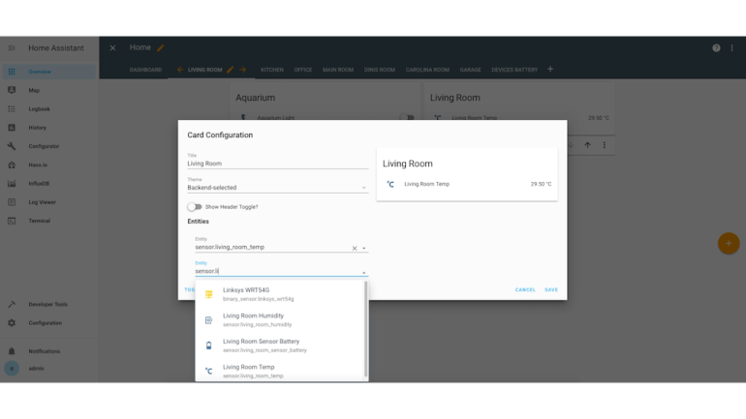Screen dimensions: 746x419
Task: Close edit mode with the X icon
Action: [x=112, y=48]
